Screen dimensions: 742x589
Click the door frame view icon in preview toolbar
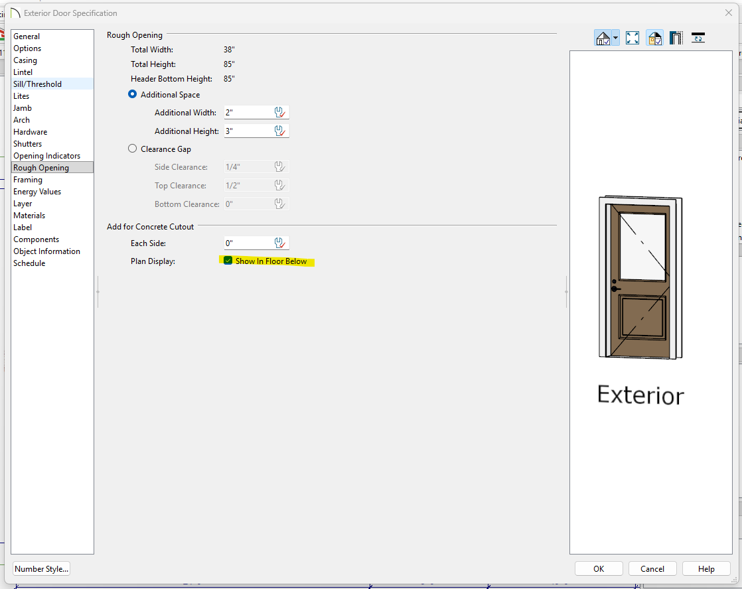676,38
